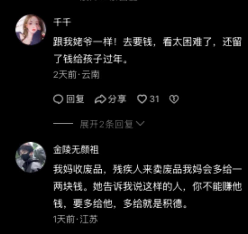Expand replies via 展开2条回复 text

(x=106, y=124)
